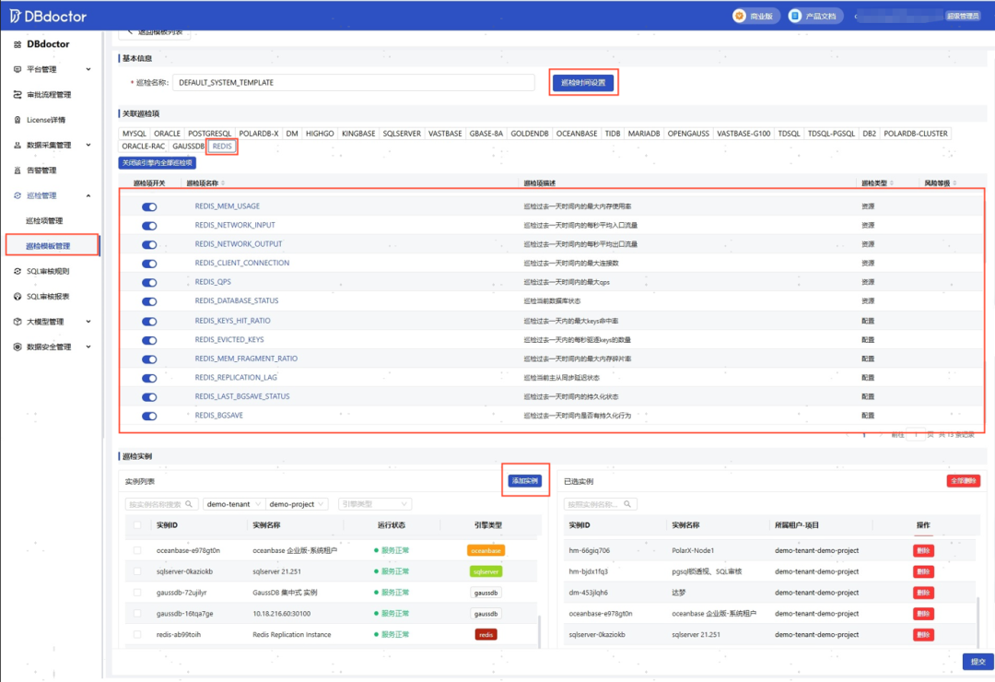
Task: Switch to the ORACLE engine tab
Action: [x=167, y=134]
